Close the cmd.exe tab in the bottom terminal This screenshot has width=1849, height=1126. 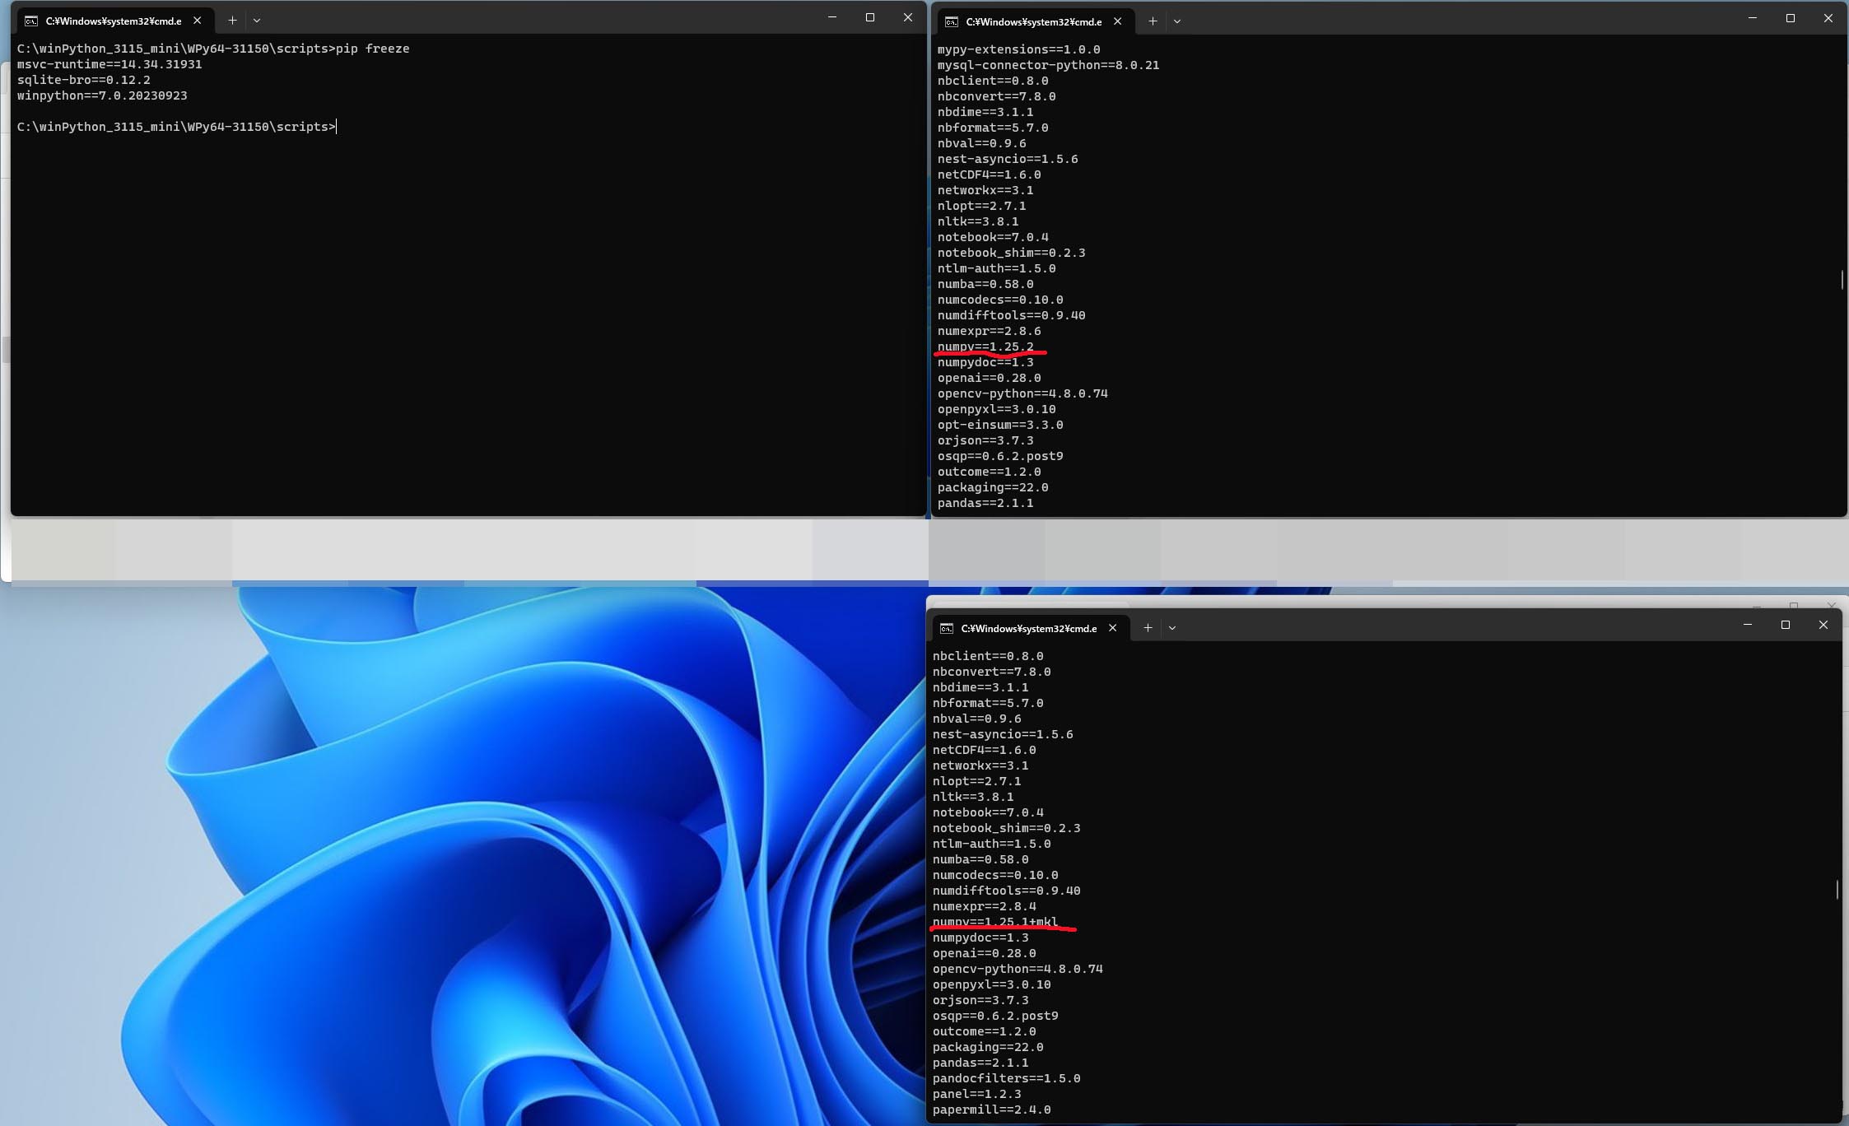[x=1112, y=627]
